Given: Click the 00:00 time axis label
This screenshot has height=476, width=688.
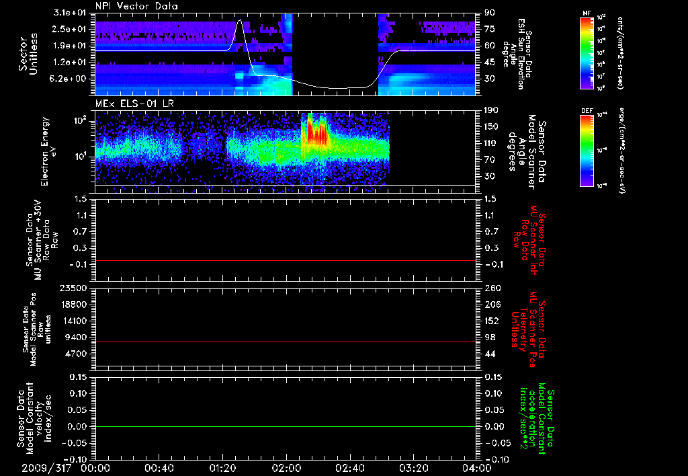Looking at the screenshot, I should point(95,468).
